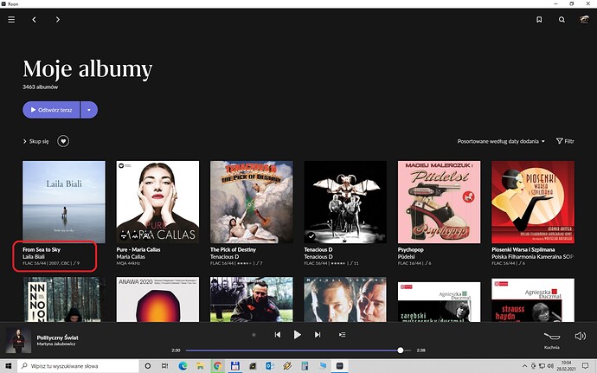Open the Psychopop Püdelsi album cover
This screenshot has width=597, height=373.
tap(439, 202)
